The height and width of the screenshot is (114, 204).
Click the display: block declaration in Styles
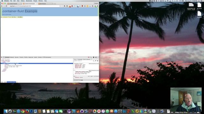(x=79, y=77)
